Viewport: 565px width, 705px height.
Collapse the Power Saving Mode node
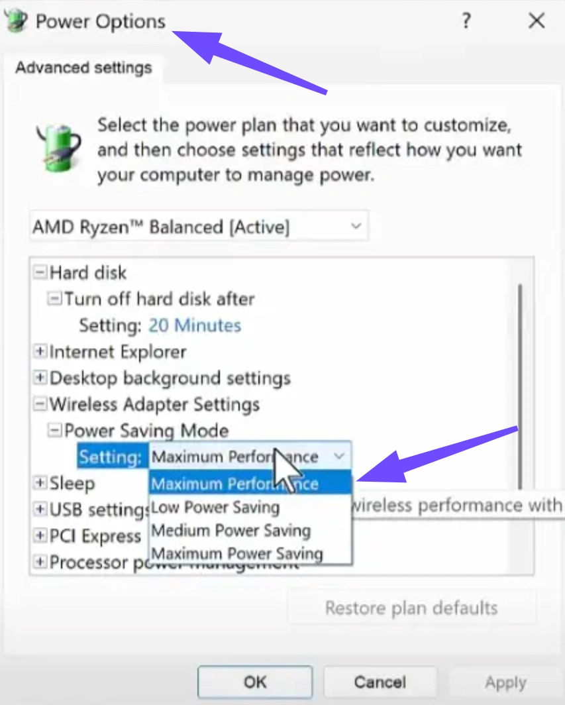click(x=55, y=431)
